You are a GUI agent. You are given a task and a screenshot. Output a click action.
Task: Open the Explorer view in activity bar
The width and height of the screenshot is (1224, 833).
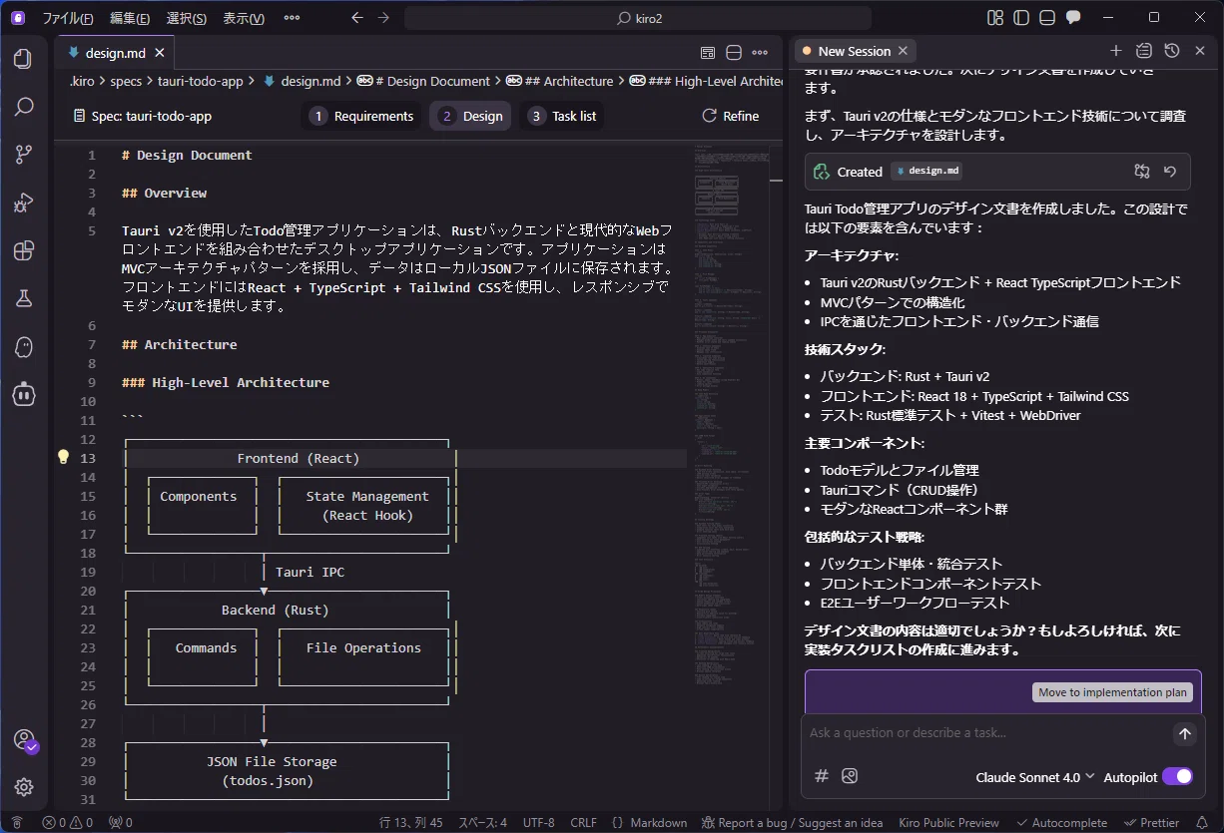[23, 59]
